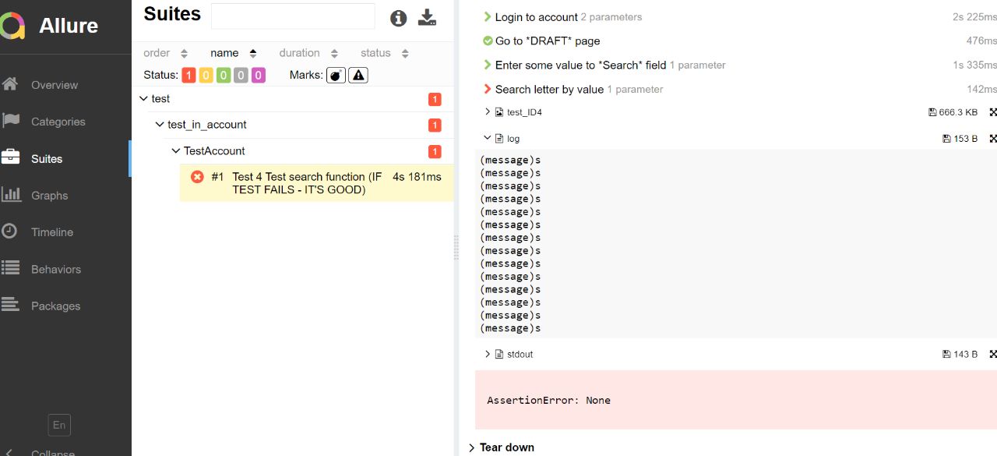Select Test 4 search function result
997x456 pixels.
pyautogui.click(x=316, y=183)
